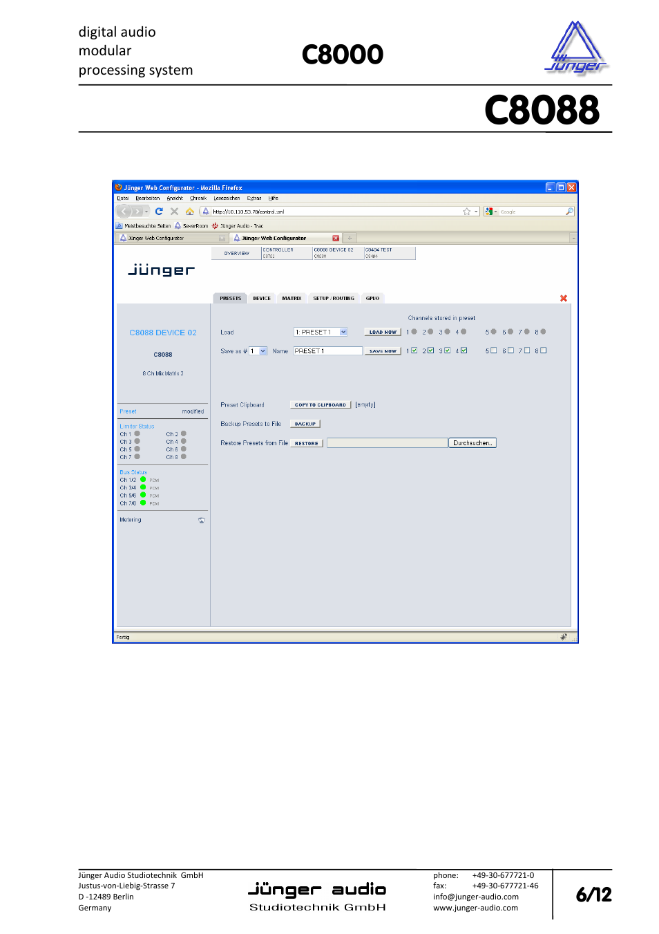
Task: Open the address bar history dropdown arrow
Action: (x=477, y=212)
